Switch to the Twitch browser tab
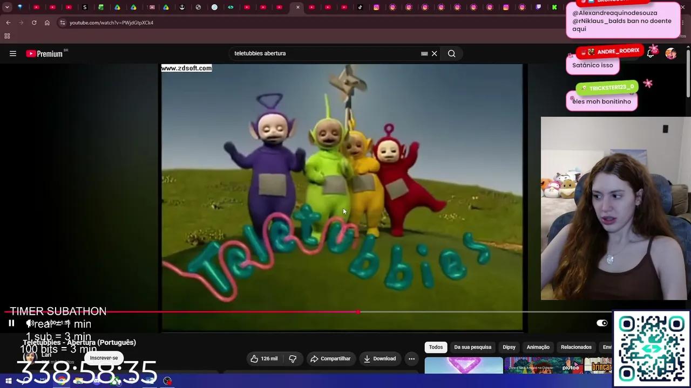 coord(538,7)
